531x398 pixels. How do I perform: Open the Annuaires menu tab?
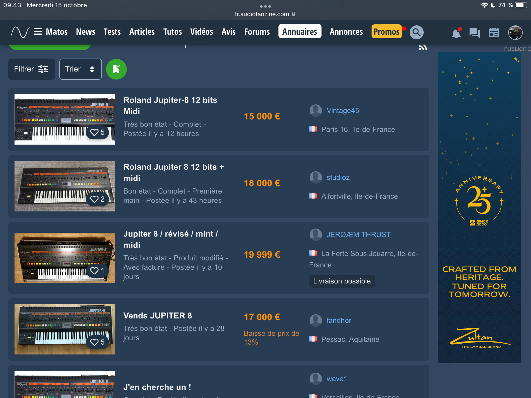(x=300, y=32)
